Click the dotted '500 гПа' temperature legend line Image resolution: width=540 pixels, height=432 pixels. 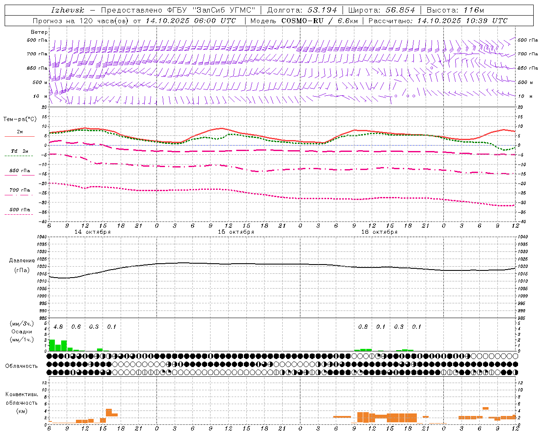pyautogui.click(x=19, y=214)
